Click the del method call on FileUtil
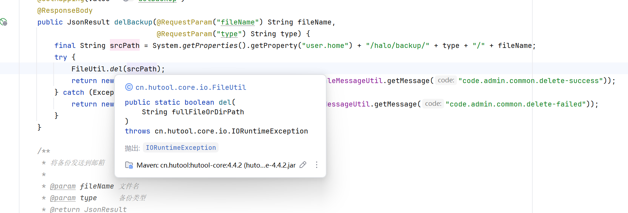Screen dimensions: 628x213 116,69
